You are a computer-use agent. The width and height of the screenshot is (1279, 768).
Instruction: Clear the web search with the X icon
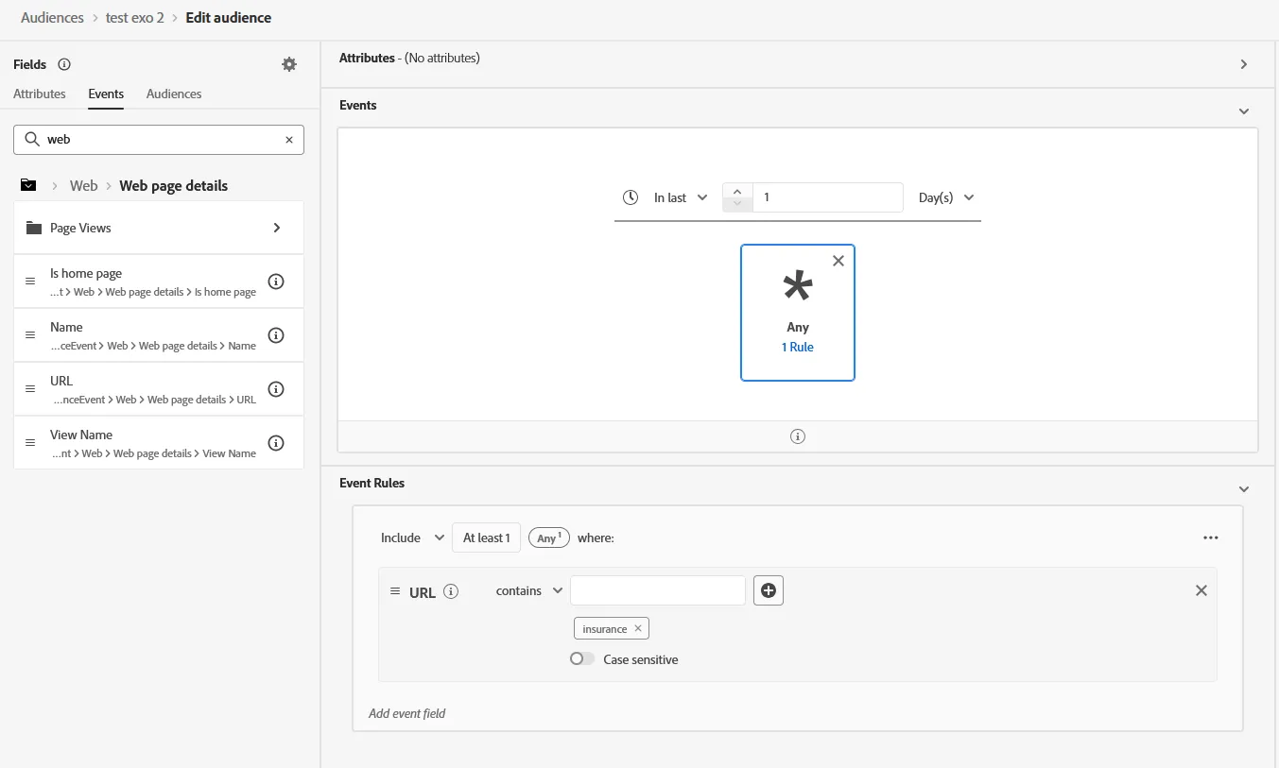289,139
